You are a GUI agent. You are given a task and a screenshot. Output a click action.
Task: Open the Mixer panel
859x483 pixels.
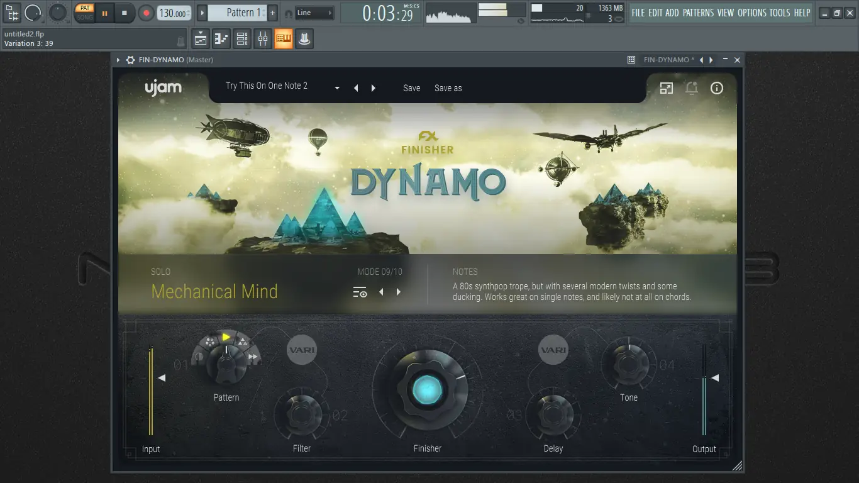click(x=263, y=38)
